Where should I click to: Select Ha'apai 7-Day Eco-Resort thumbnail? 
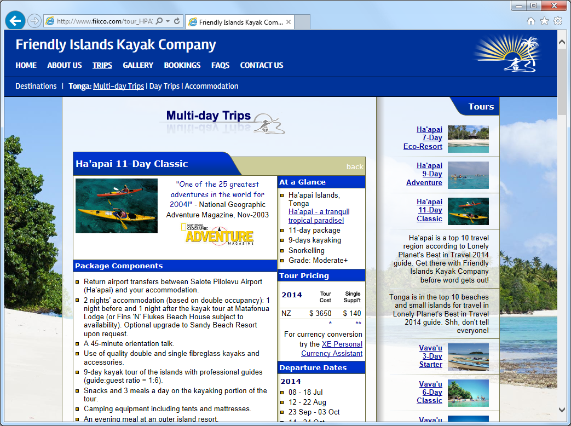(468, 139)
